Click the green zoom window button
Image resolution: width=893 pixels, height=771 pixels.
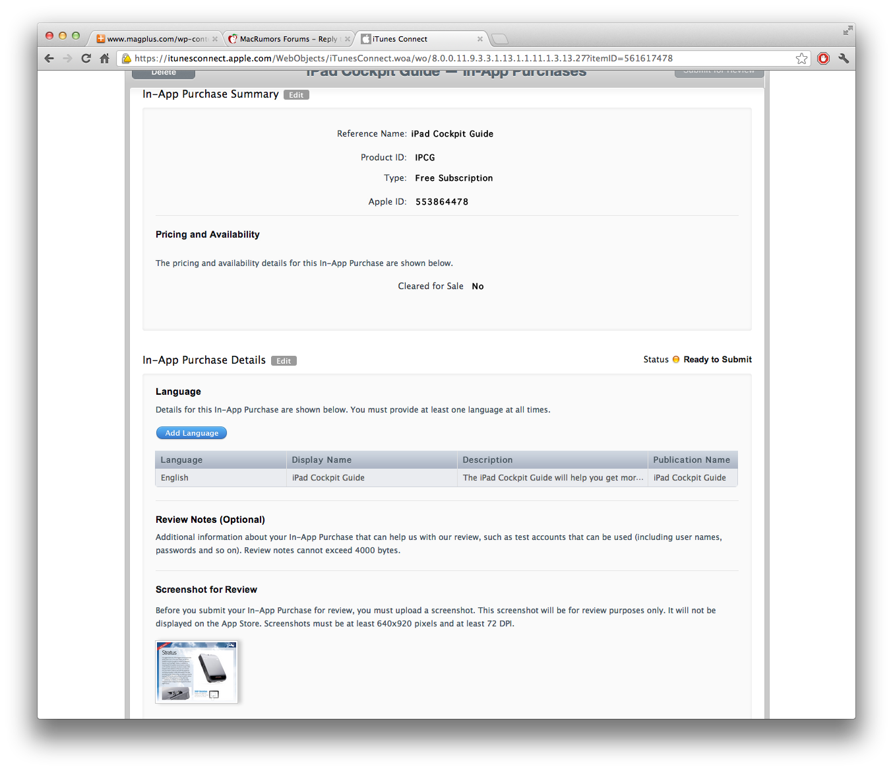(x=76, y=36)
